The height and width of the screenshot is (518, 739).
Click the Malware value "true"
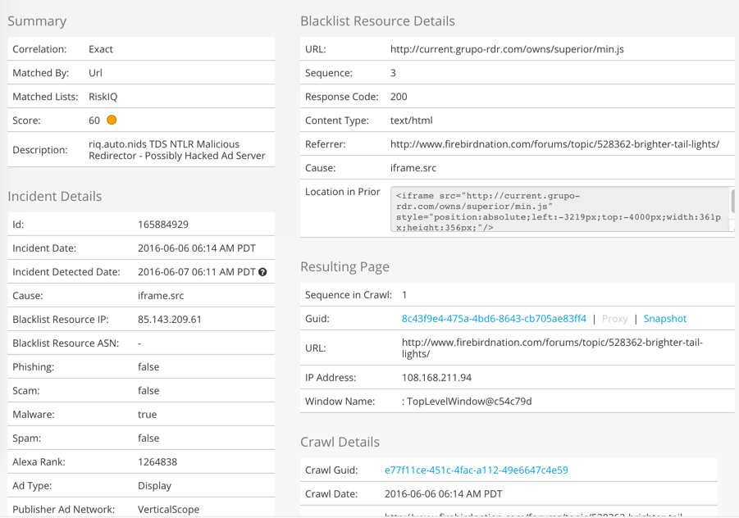coord(147,415)
